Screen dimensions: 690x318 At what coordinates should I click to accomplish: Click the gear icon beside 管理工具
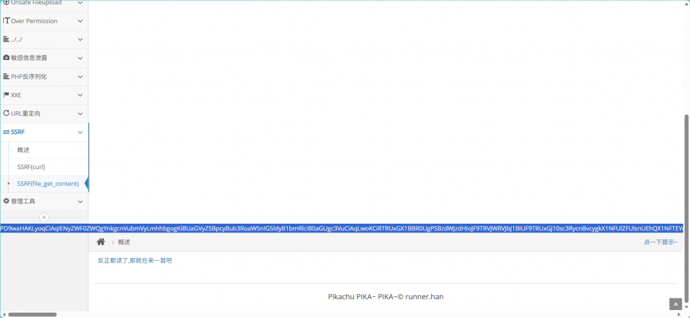pos(6,201)
